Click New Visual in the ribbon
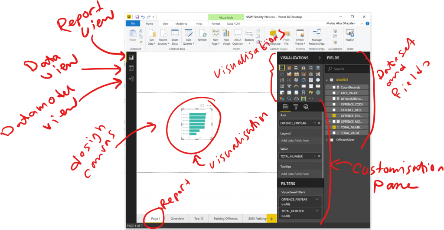This screenshot has height=230, width=444. [x=226, y=37]
